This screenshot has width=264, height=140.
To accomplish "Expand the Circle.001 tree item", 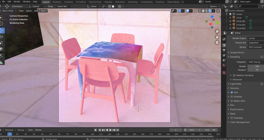I will click(x=230, y=21).
